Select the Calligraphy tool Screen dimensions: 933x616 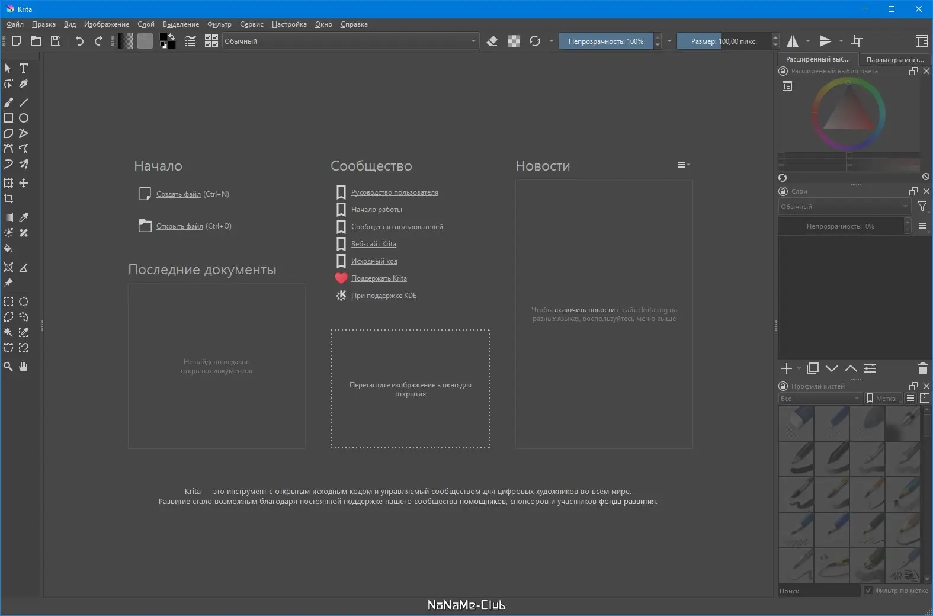(24, 84)
